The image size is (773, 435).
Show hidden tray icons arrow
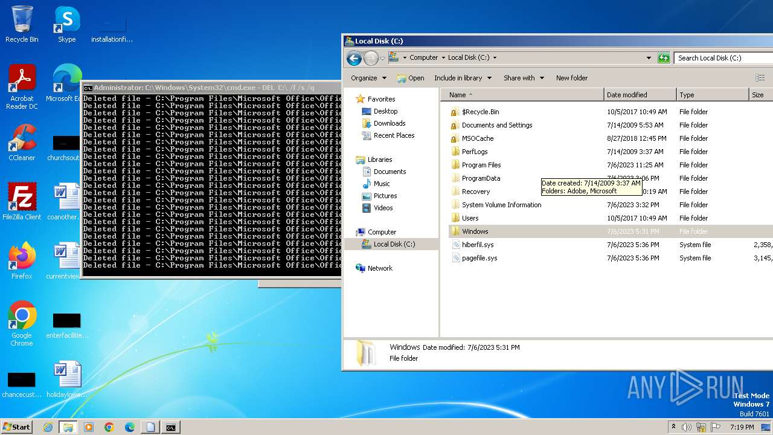(x=673, y=427)
